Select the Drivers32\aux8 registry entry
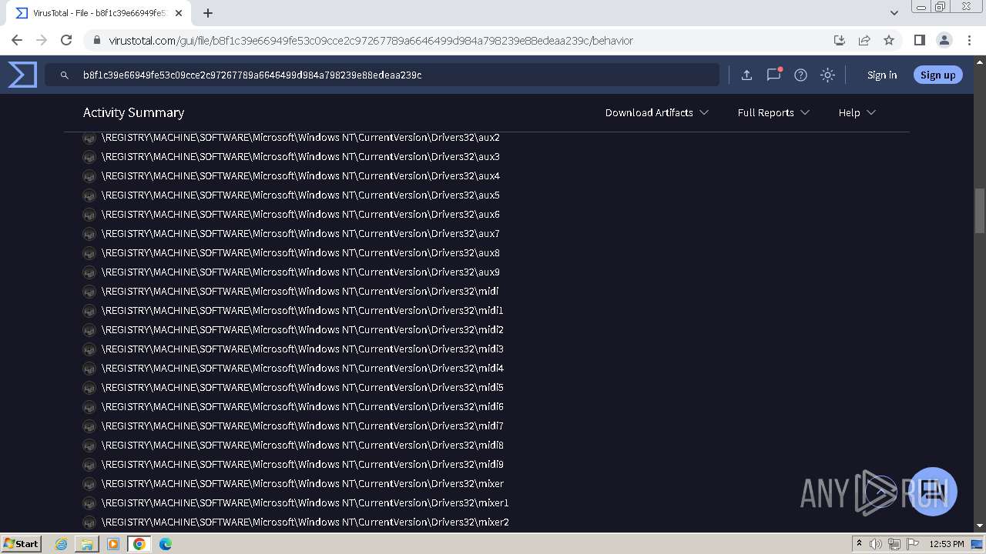 pyautogui.click(x=300, y=253)
